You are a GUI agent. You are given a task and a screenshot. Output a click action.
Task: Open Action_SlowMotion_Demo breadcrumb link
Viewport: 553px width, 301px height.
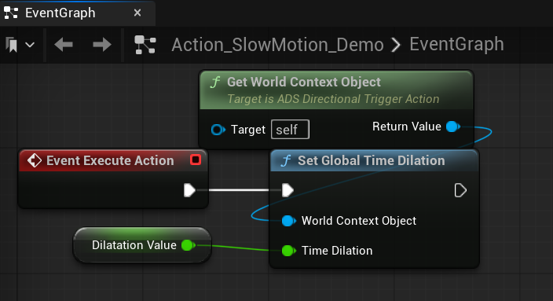277,45
